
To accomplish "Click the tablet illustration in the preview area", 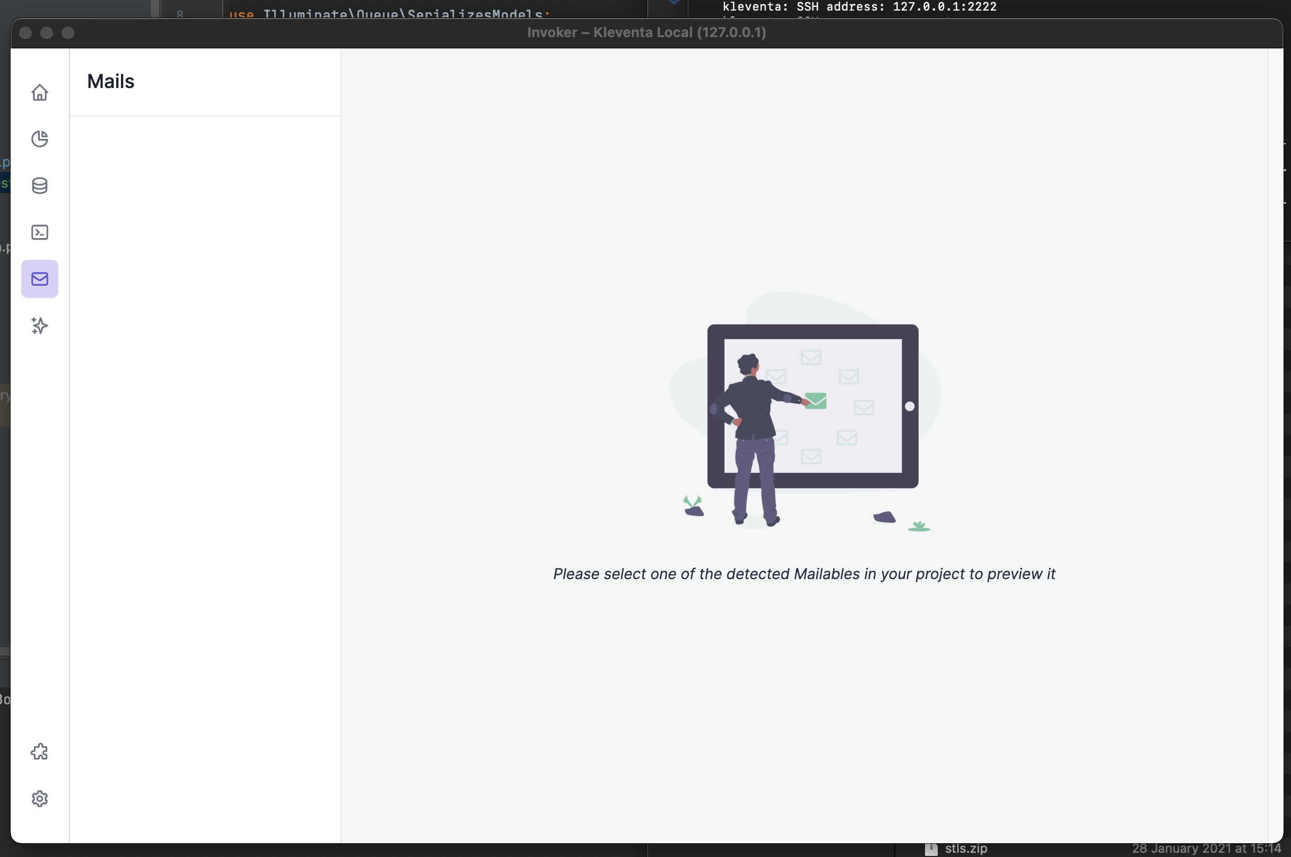I will 813,406.
